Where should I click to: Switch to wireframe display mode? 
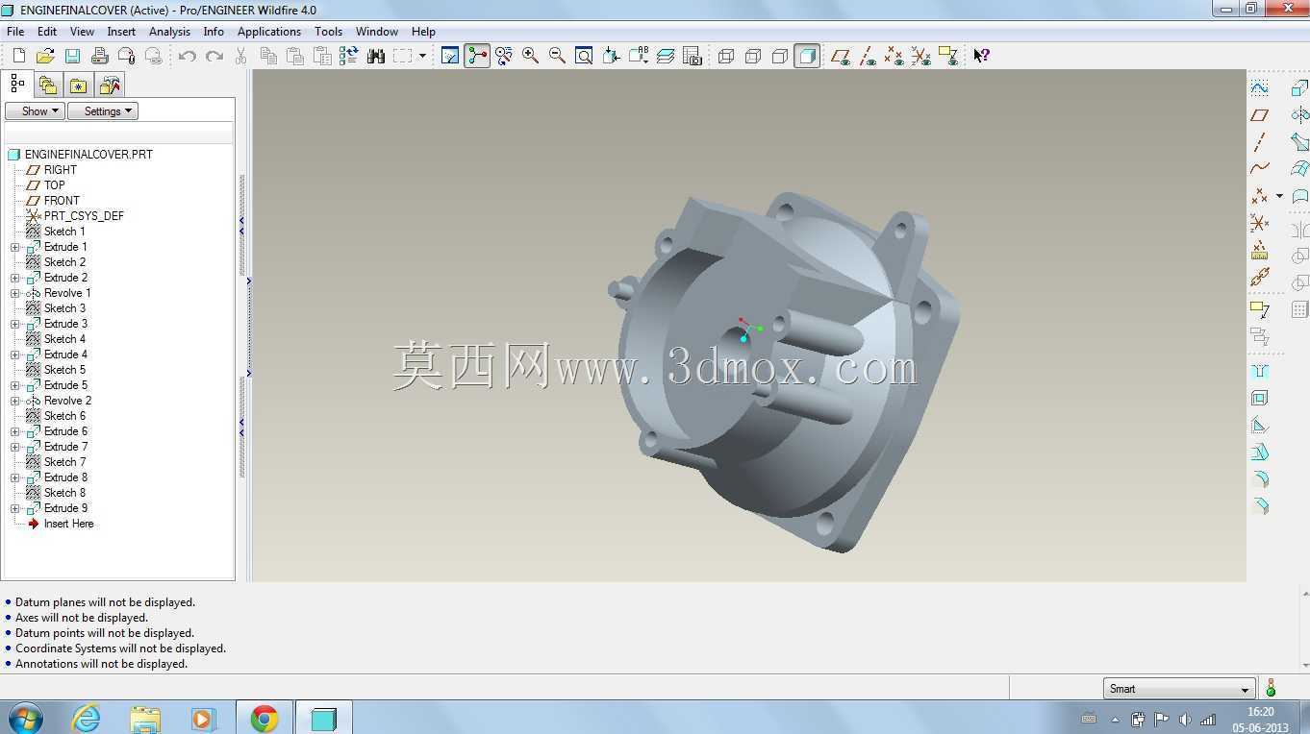726,56
